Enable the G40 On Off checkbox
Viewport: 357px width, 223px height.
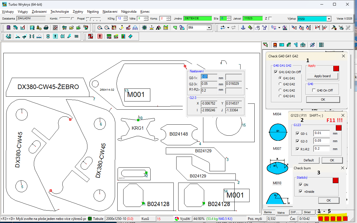[314, 90]
